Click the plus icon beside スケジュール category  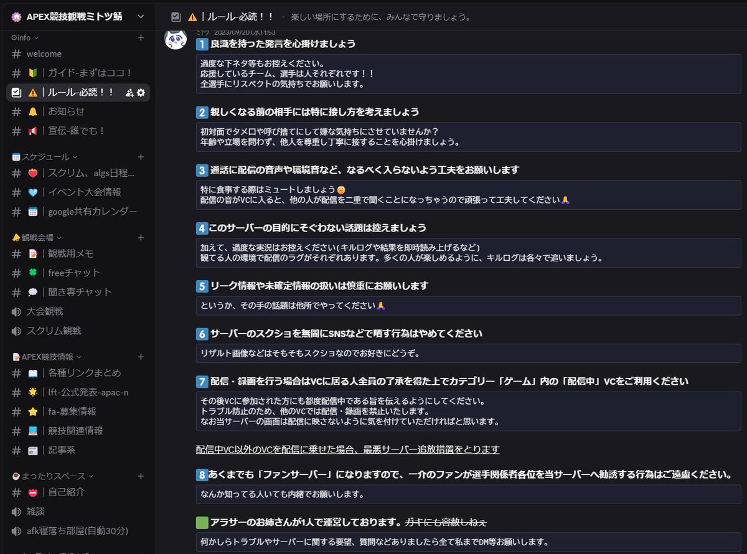pyautogui.click(x=141, y=157)
